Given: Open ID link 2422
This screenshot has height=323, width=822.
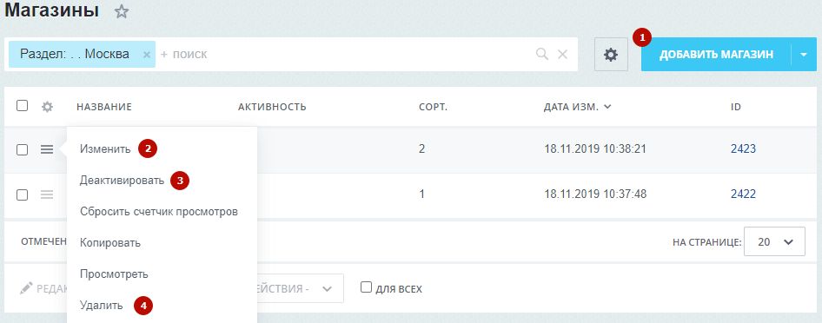Looking at the screenshot, I should pos(744,194).
